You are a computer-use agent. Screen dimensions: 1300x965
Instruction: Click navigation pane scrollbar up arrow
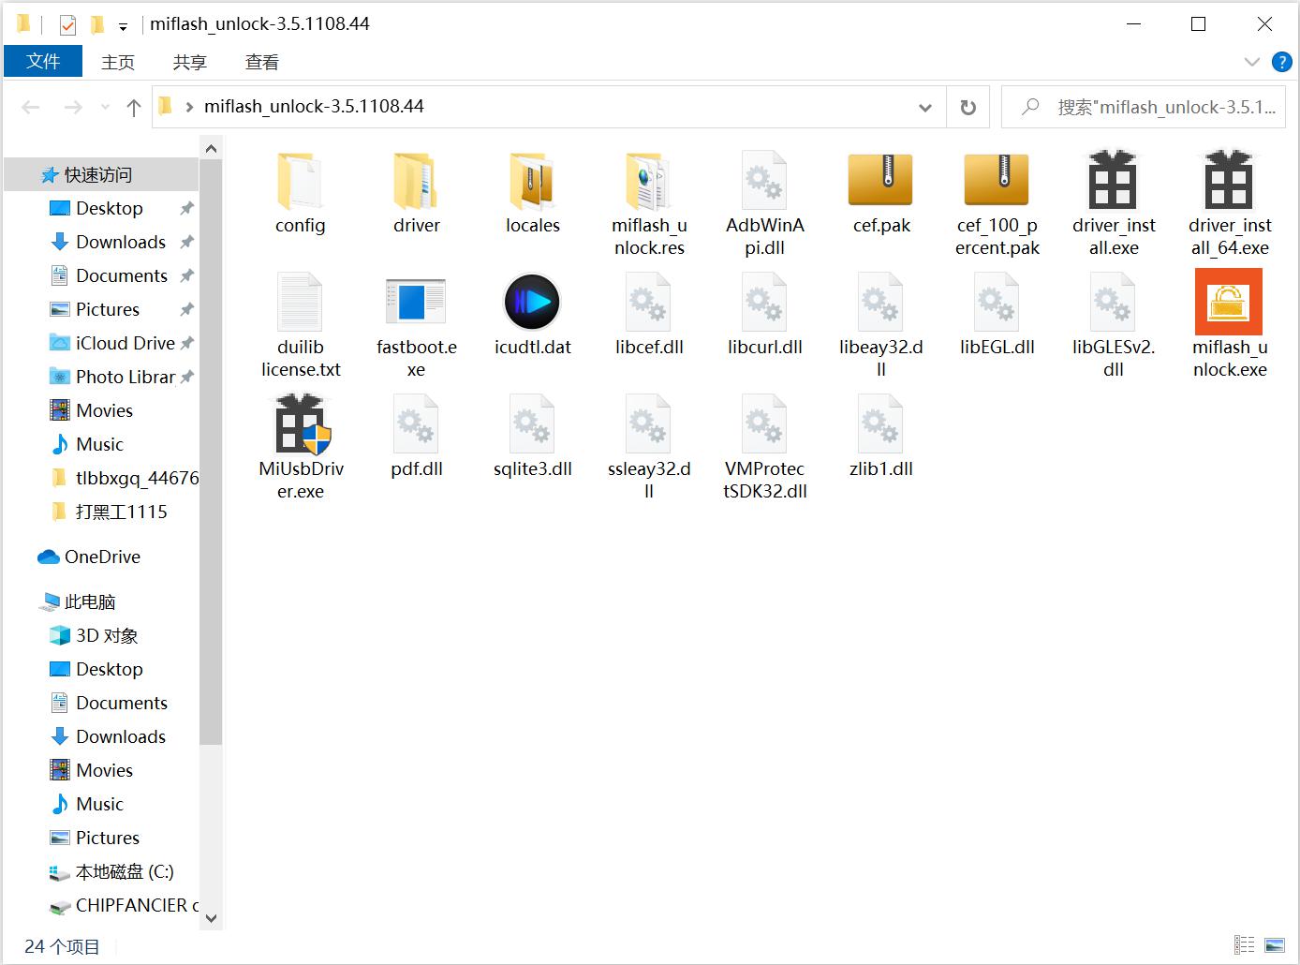[x=211, y=148]
